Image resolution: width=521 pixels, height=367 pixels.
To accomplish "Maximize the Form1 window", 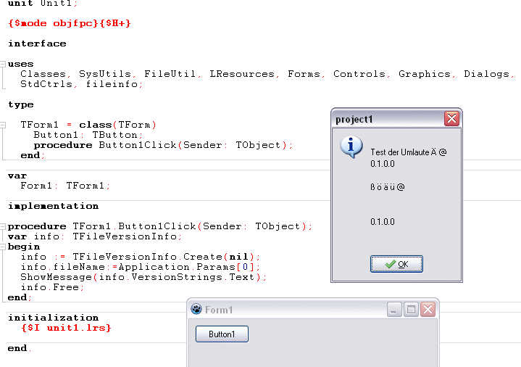I will click(x=411, y=310).
